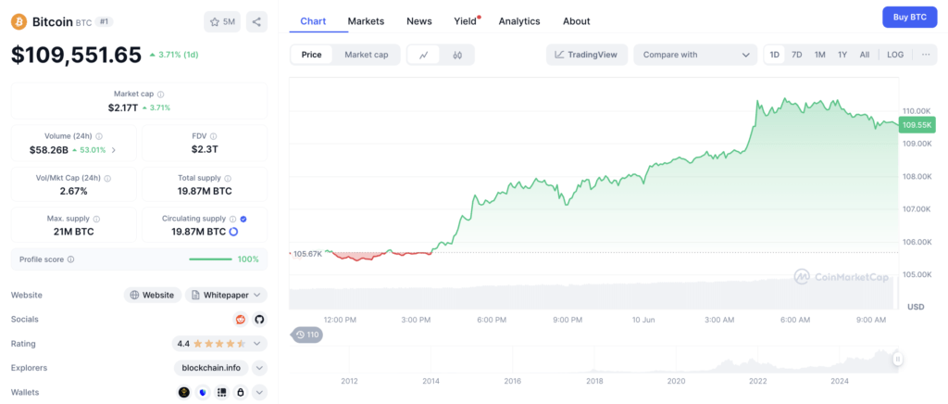Select the 1M time range
The image size is (948, 404).
tap(820, 55)
